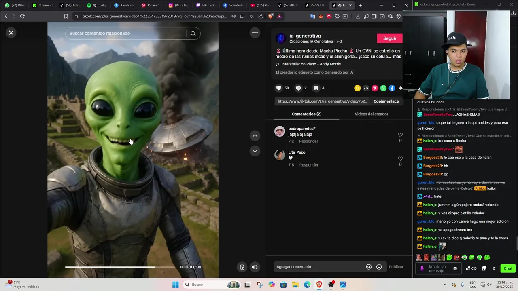Open the Interstellar on Piano music link
This screenshot has height=291, width=518.
click(x=311, y=64)
